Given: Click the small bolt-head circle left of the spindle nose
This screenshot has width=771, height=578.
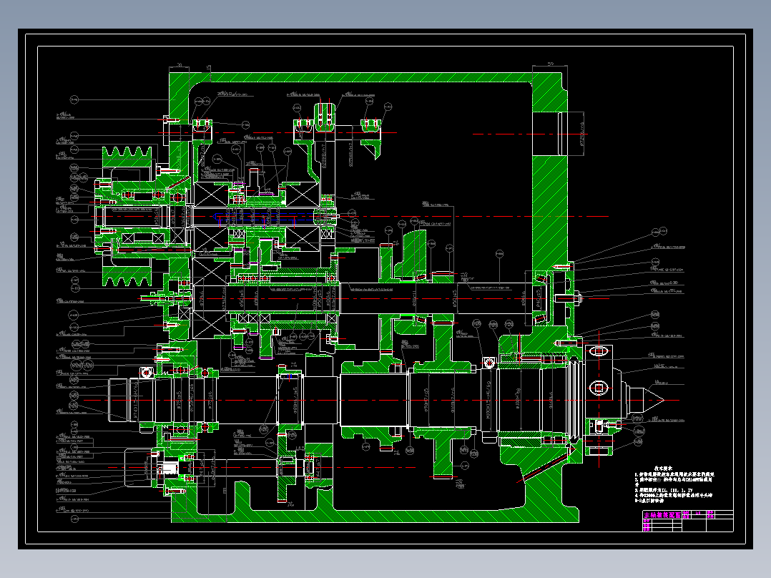Looking at the screenshot, I should tap(488, 363).
